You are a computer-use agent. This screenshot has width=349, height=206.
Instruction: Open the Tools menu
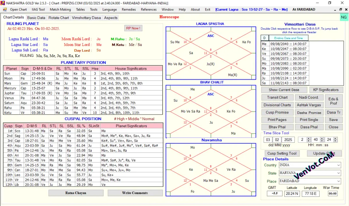click(93, 9)
